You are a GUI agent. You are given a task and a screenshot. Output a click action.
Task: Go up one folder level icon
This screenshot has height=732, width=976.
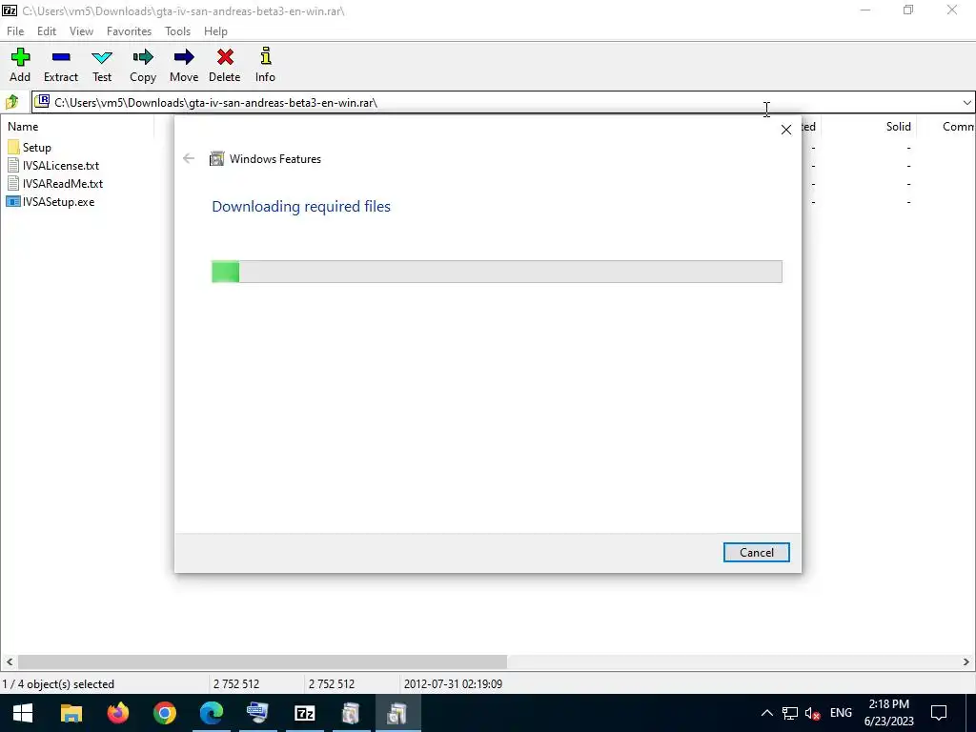point(11,102)
